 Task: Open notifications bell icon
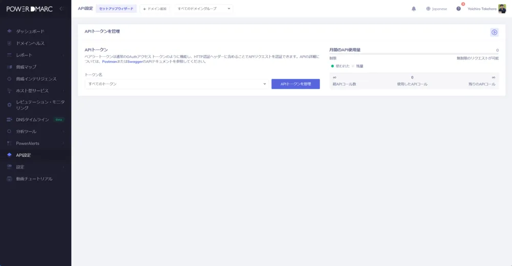[x=414, y=9]
